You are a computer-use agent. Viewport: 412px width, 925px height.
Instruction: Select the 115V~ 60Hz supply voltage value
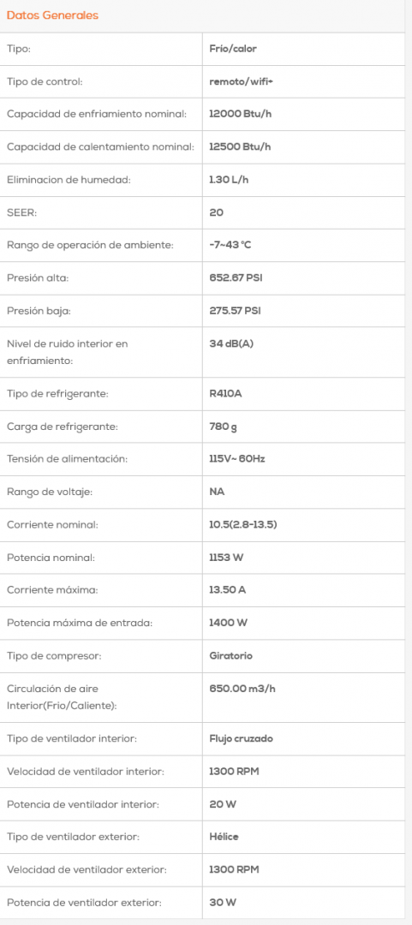click(237, 459)
